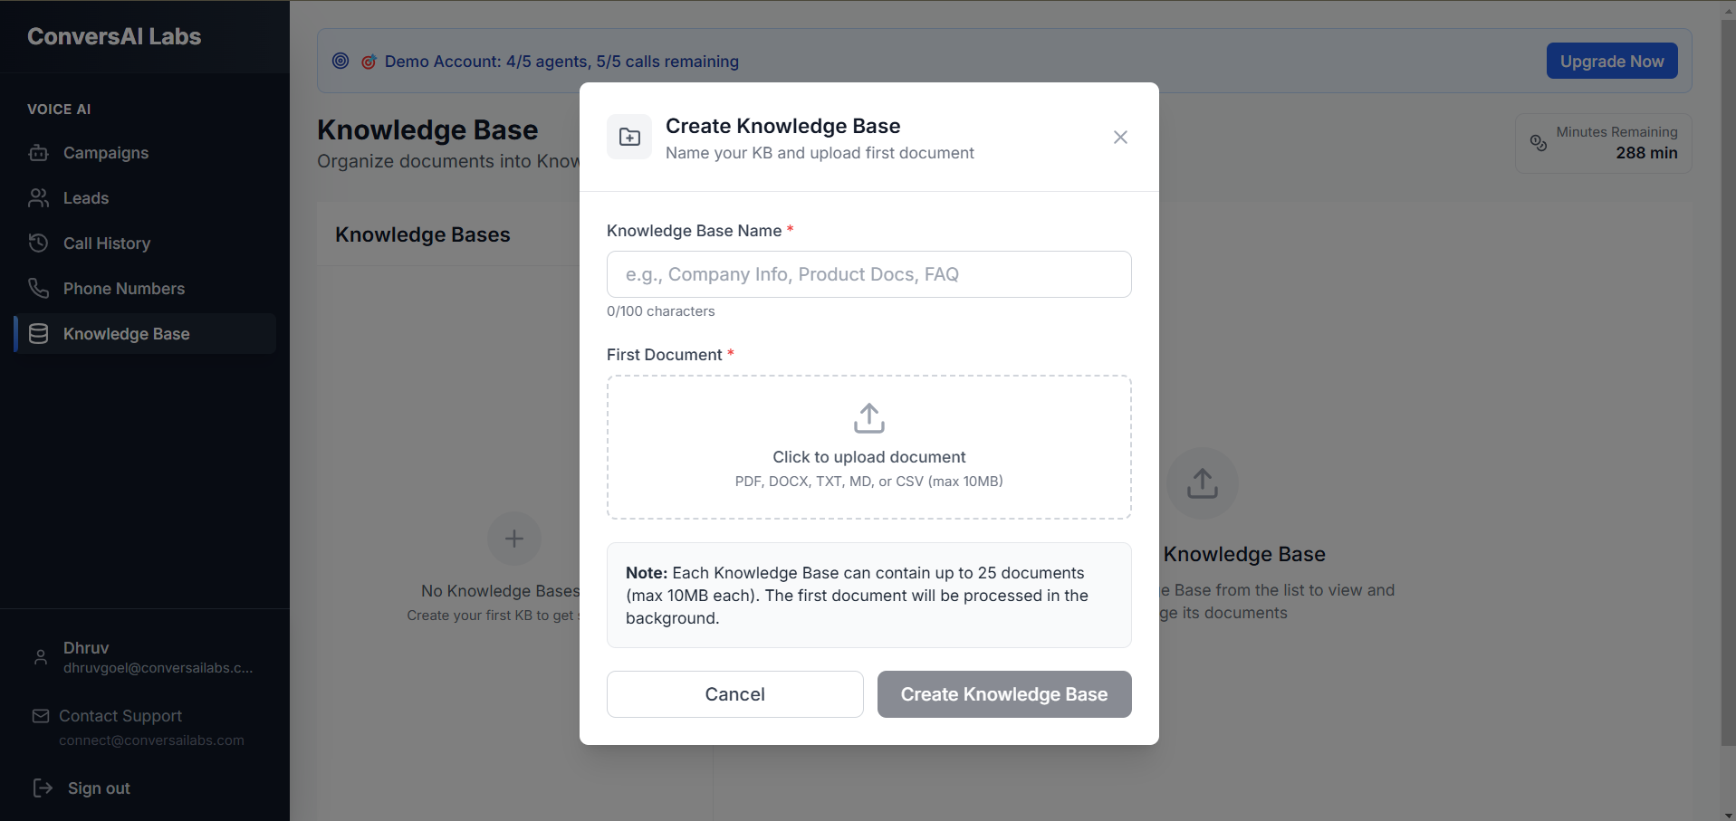The height and width of the screenshot is (821, 1736).
Task: Click the background upload circle icon
Action: 1203,483
